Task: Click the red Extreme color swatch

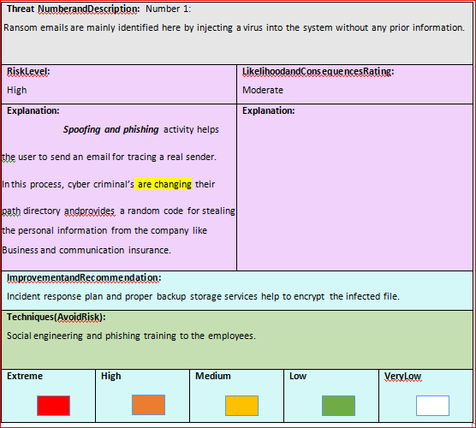Action: [x=53, y=406]
